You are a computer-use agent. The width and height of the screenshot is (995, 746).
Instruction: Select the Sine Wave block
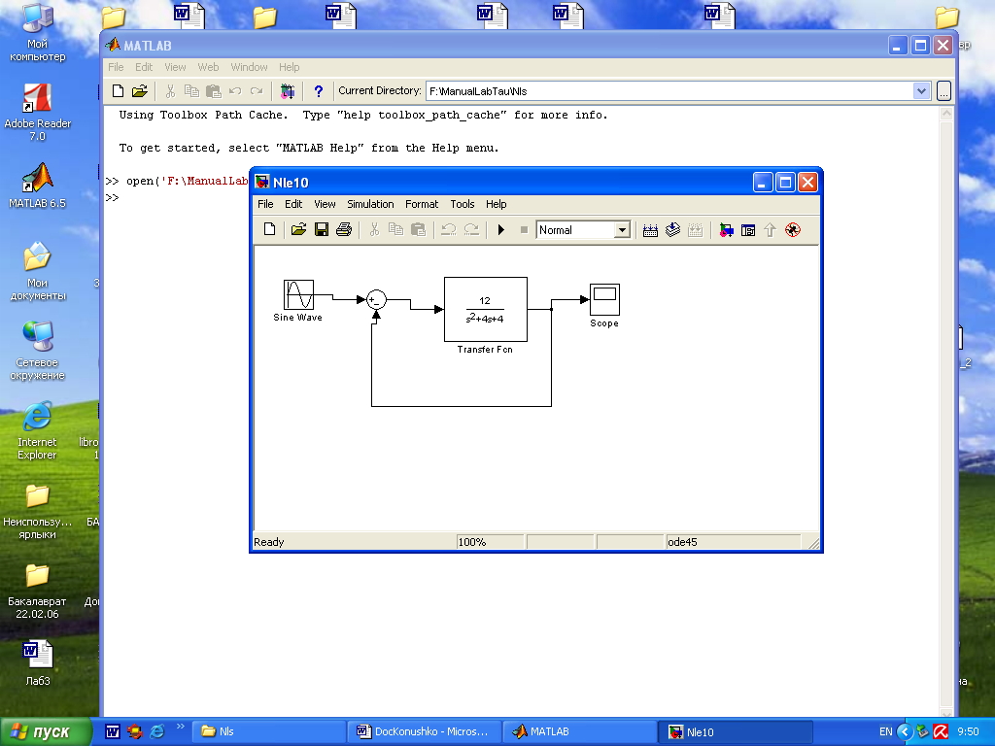pos(298,295)
